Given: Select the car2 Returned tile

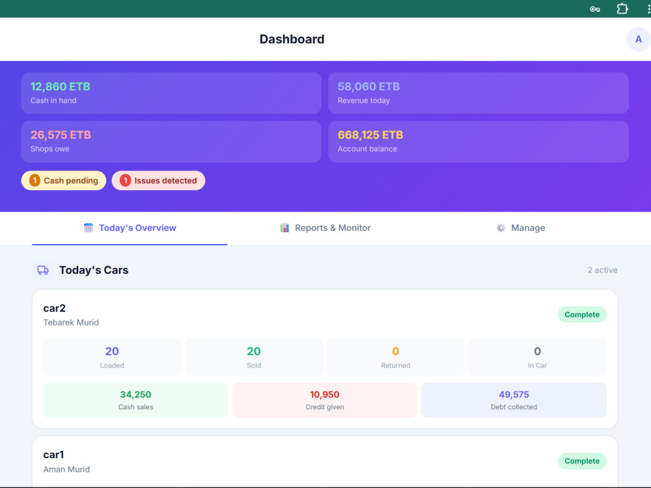Looking at the screenshot, I should (x=396, y=357).
